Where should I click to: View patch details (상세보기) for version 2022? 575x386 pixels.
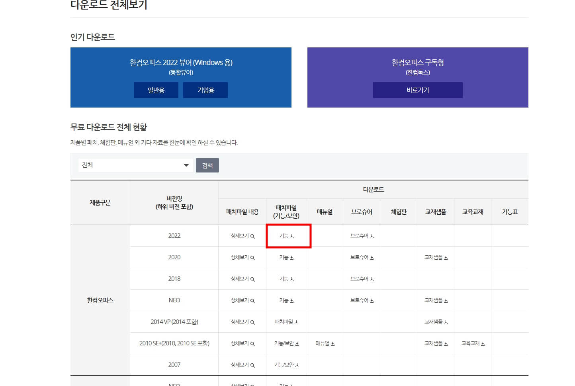(x=243, y=236)
